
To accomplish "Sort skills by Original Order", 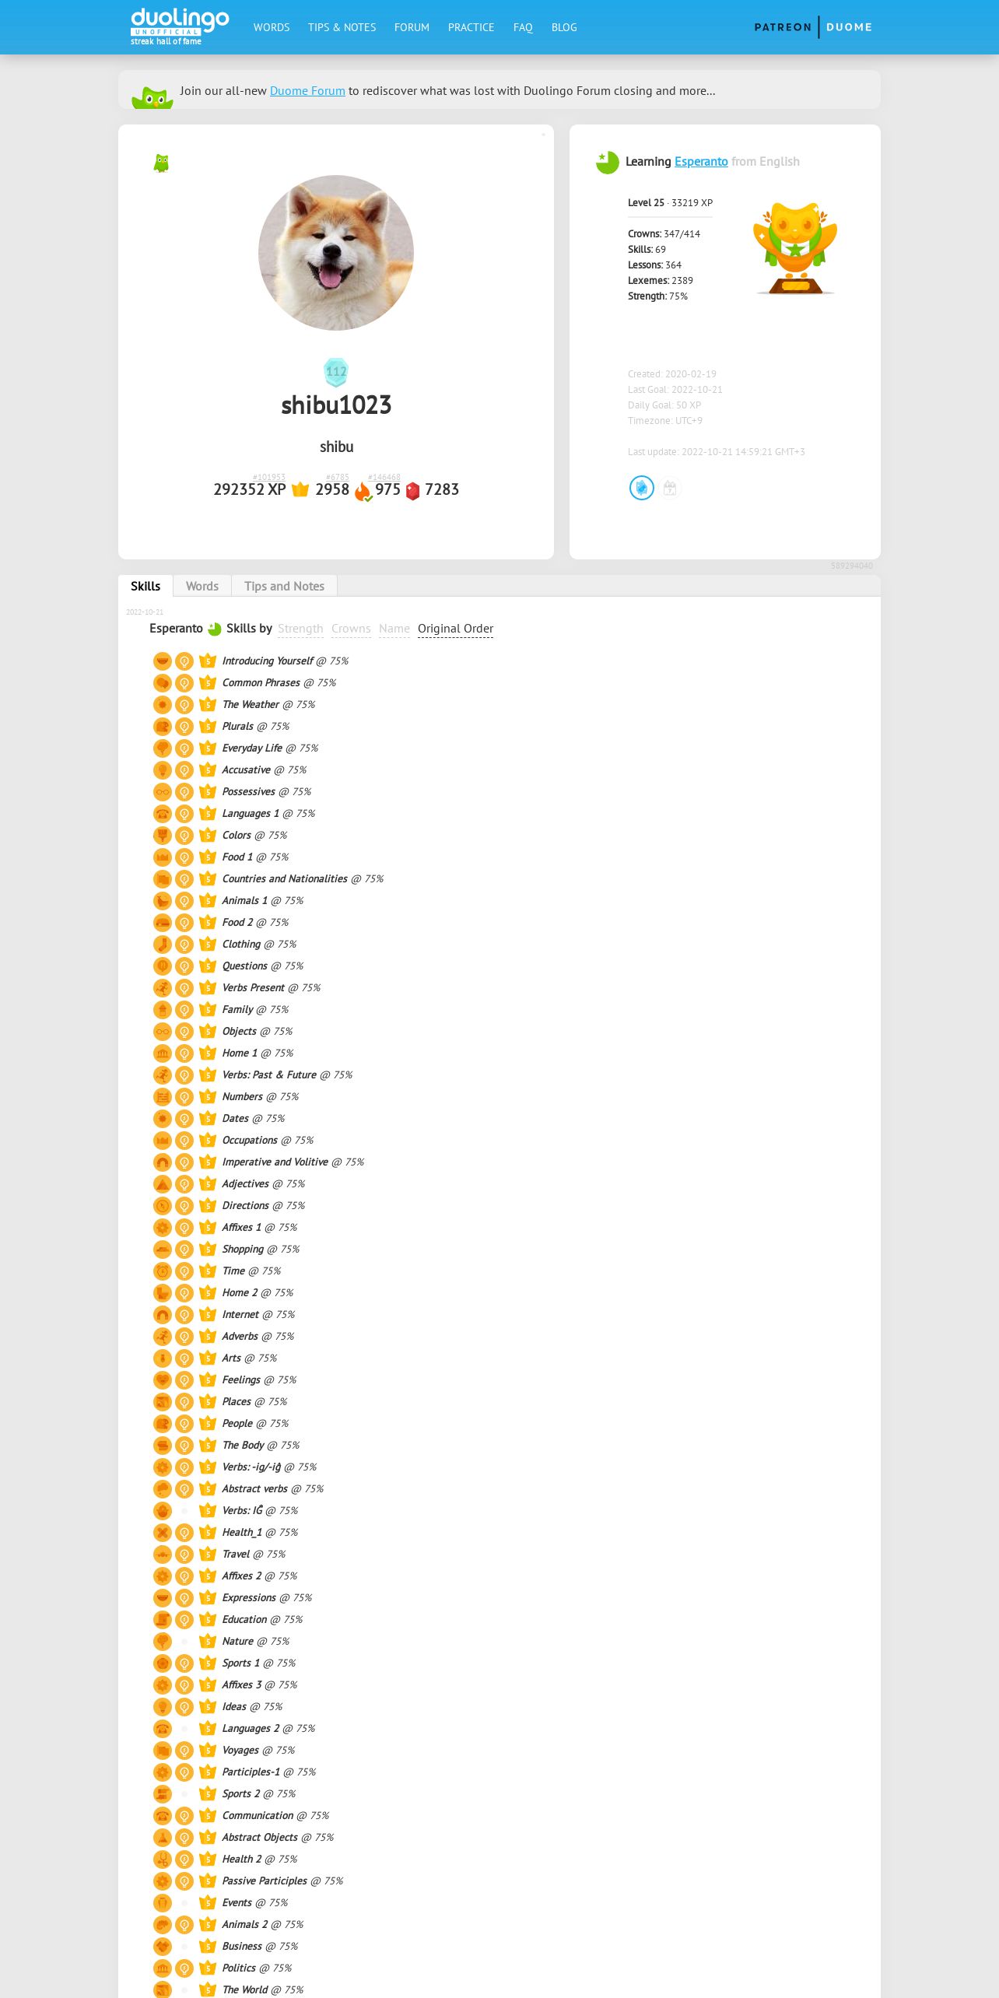I will coord(455,629).
